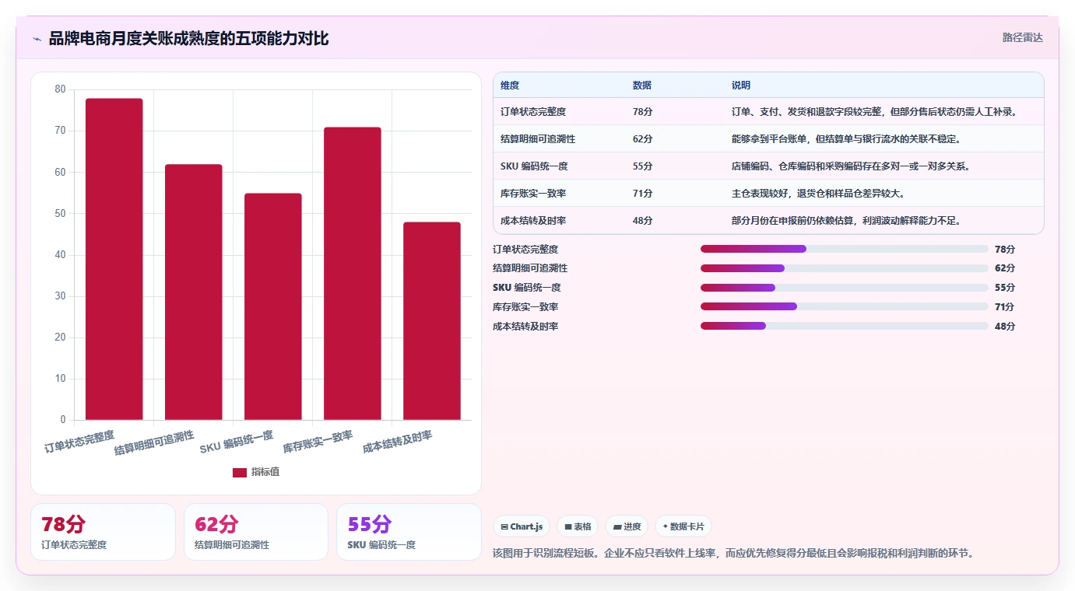Click the description starting 能够拿到平台账单

tap(846, 139)
